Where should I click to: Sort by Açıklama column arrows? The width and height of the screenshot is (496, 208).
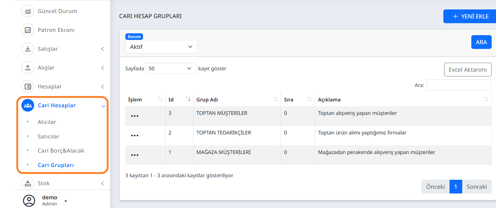(x=486, y=99)
